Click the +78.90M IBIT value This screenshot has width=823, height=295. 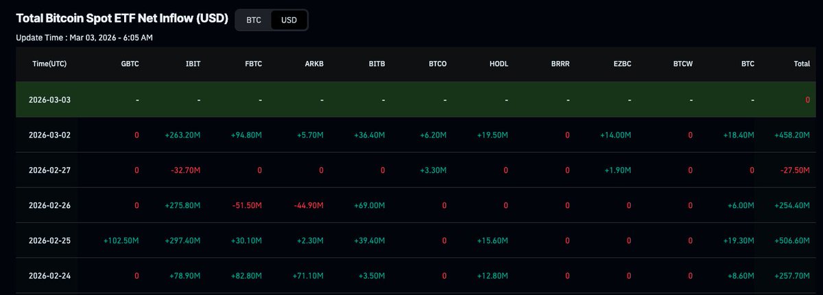pyautogui.click(x=185, y=276)
